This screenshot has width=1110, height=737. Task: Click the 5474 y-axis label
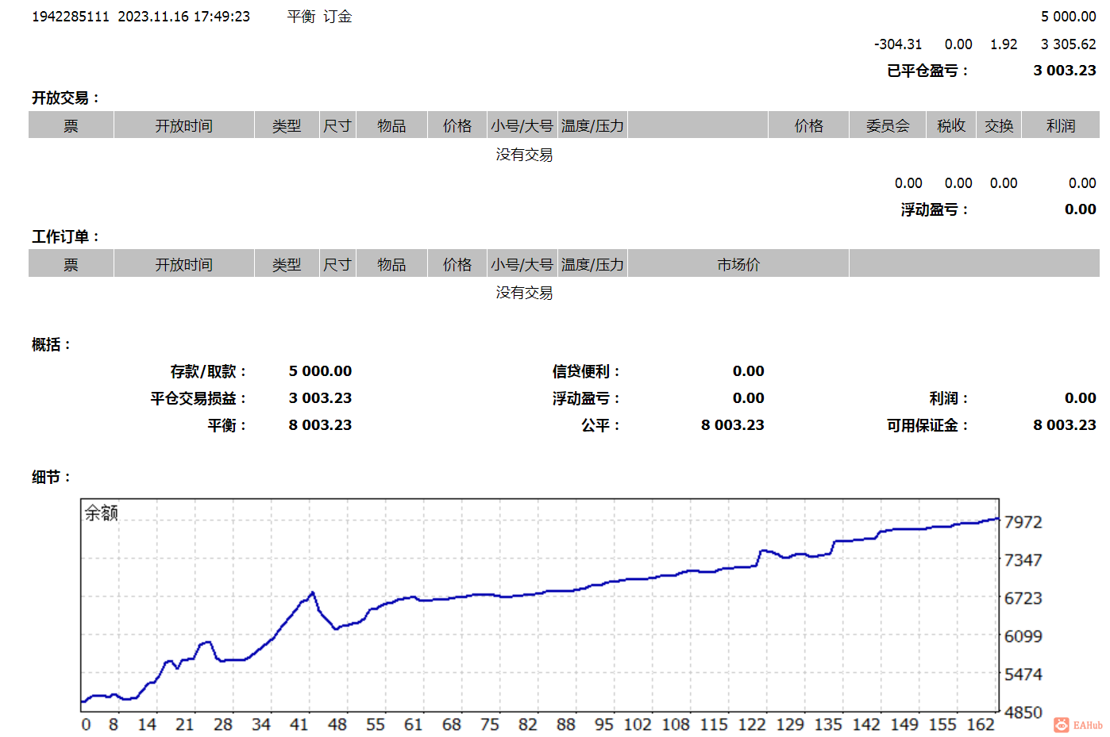[1023, 674]
